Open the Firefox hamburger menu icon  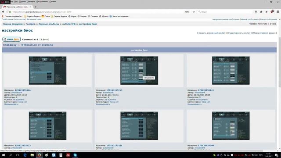(x=278, y=12)
